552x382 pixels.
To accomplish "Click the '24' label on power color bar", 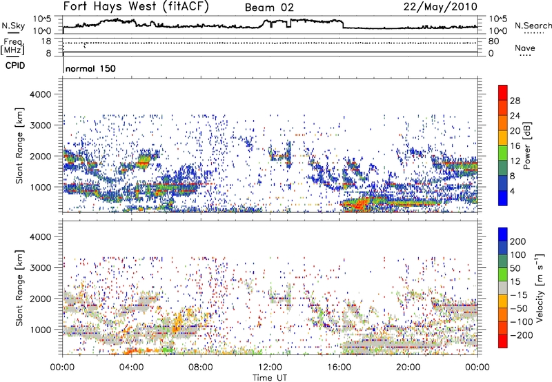I will pos(515,116).
